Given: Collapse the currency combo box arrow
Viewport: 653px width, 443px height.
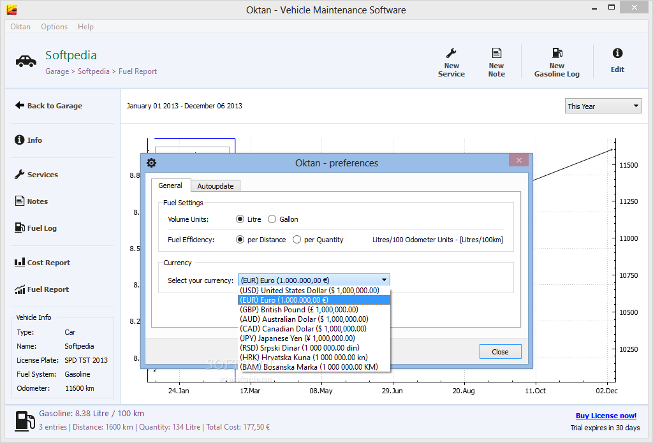Looking at the screenshot, I should point(384,280).
